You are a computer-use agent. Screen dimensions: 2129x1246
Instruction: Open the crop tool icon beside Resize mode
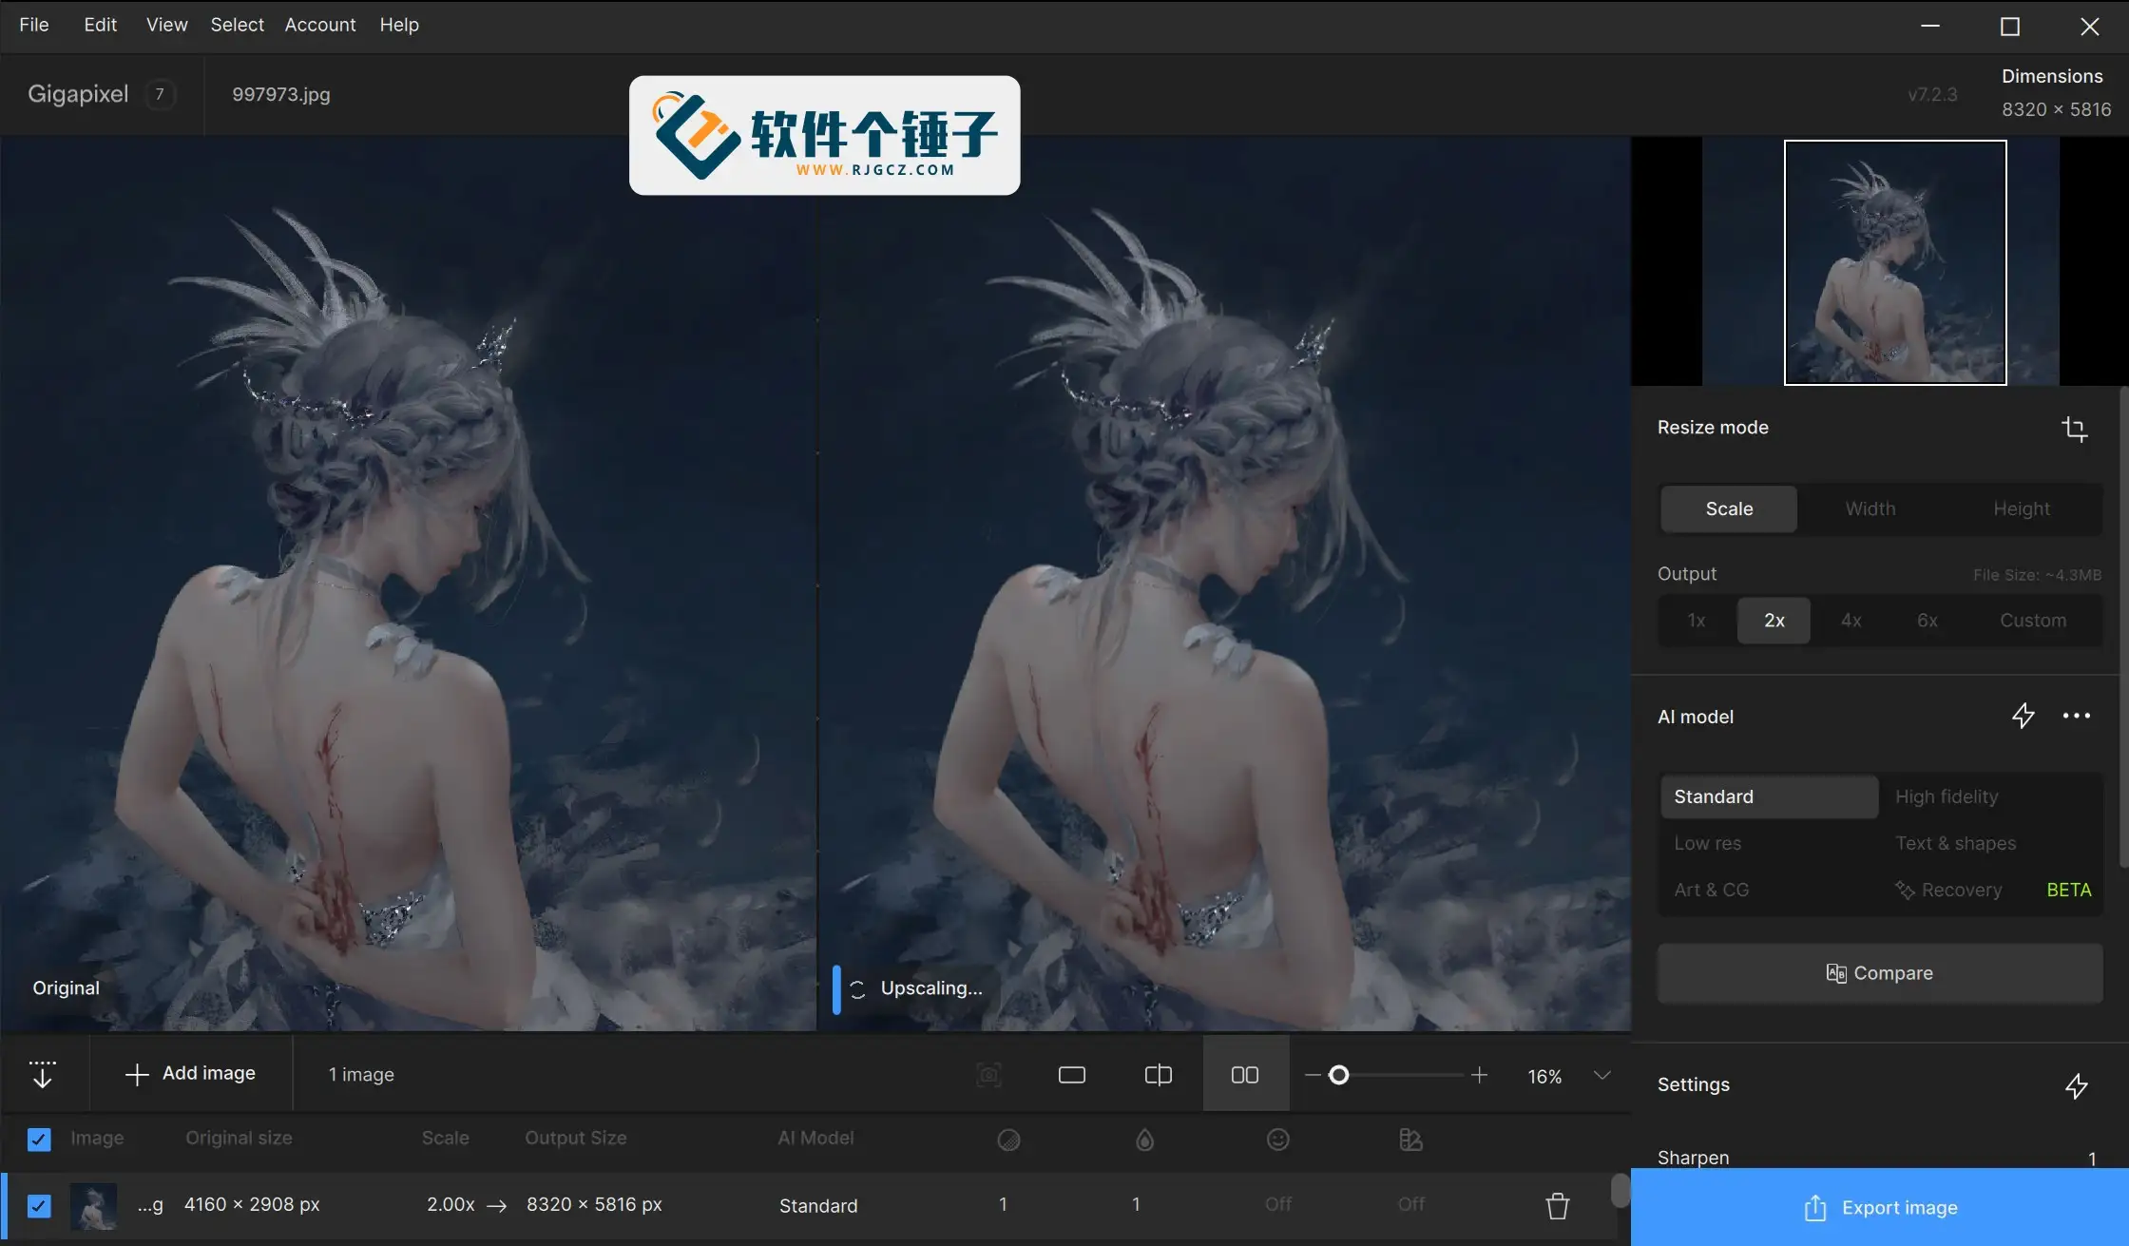[2074, 429]
